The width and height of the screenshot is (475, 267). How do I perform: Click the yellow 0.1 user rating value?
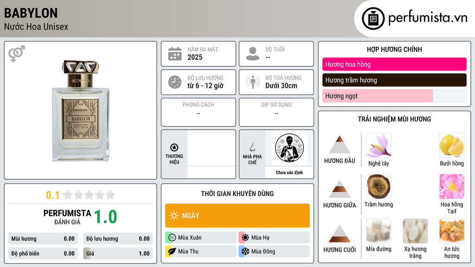53,195
